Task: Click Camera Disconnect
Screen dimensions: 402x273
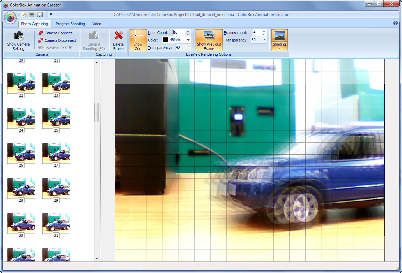Action: tap(57, 40)
